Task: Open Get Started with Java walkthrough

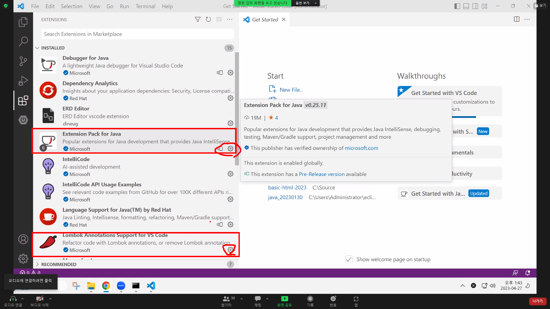Action: 450,194
